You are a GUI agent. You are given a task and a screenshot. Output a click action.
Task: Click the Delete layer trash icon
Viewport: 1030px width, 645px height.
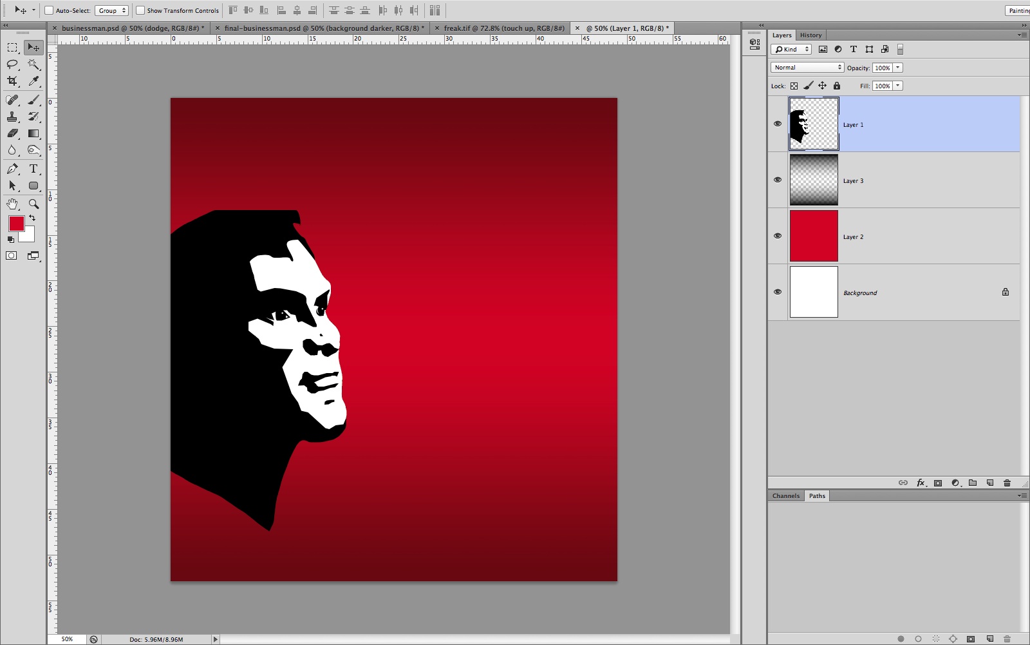[x=1007, y=483]
